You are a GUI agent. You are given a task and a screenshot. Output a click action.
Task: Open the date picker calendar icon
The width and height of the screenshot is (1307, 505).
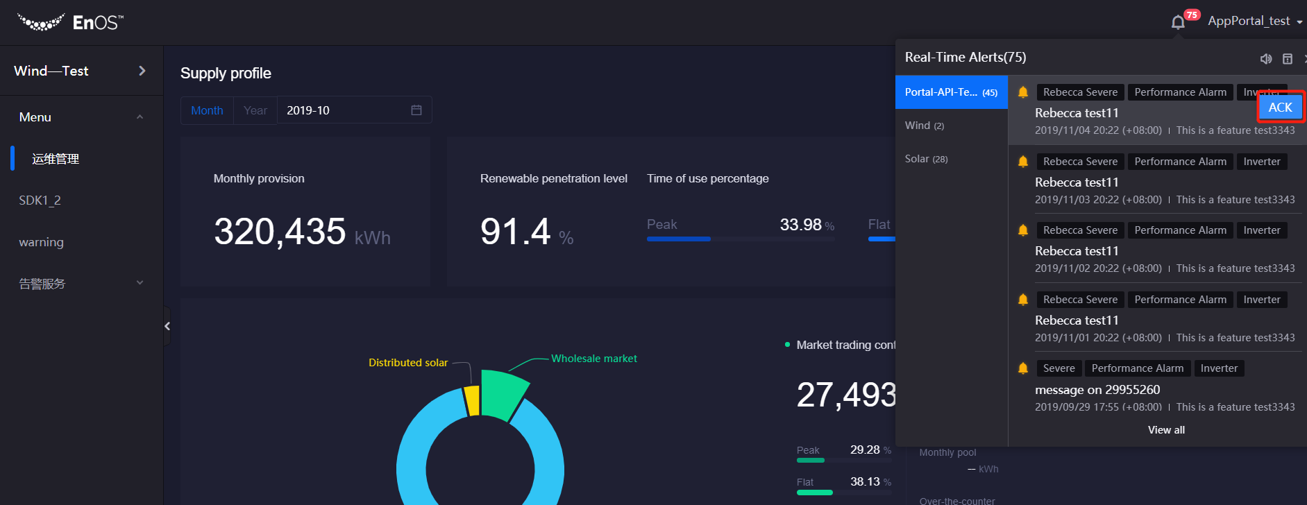click(416, 110)
